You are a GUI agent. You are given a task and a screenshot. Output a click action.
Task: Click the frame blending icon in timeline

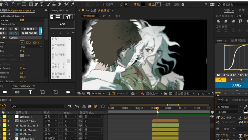point(90,106)
